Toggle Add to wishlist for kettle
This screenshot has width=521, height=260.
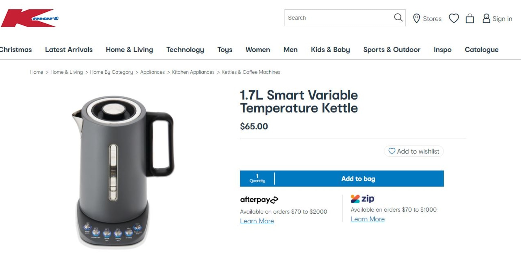(414, 151)
